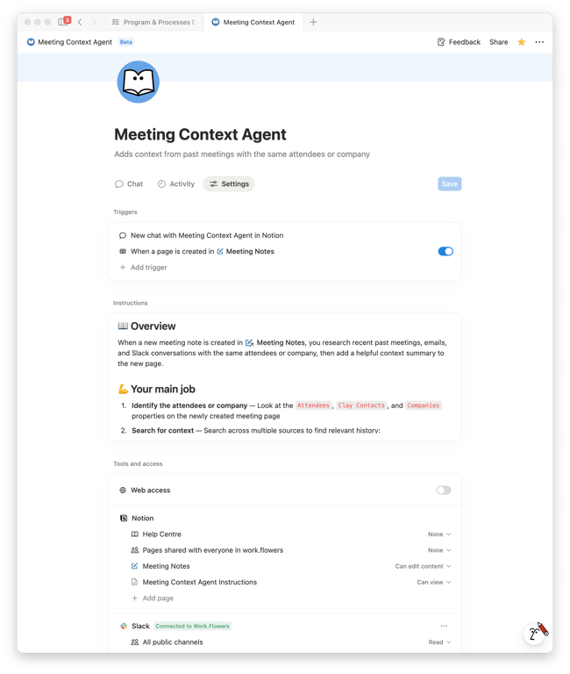
Task: Select the Settings tab
Action: [x=229, y=183]
